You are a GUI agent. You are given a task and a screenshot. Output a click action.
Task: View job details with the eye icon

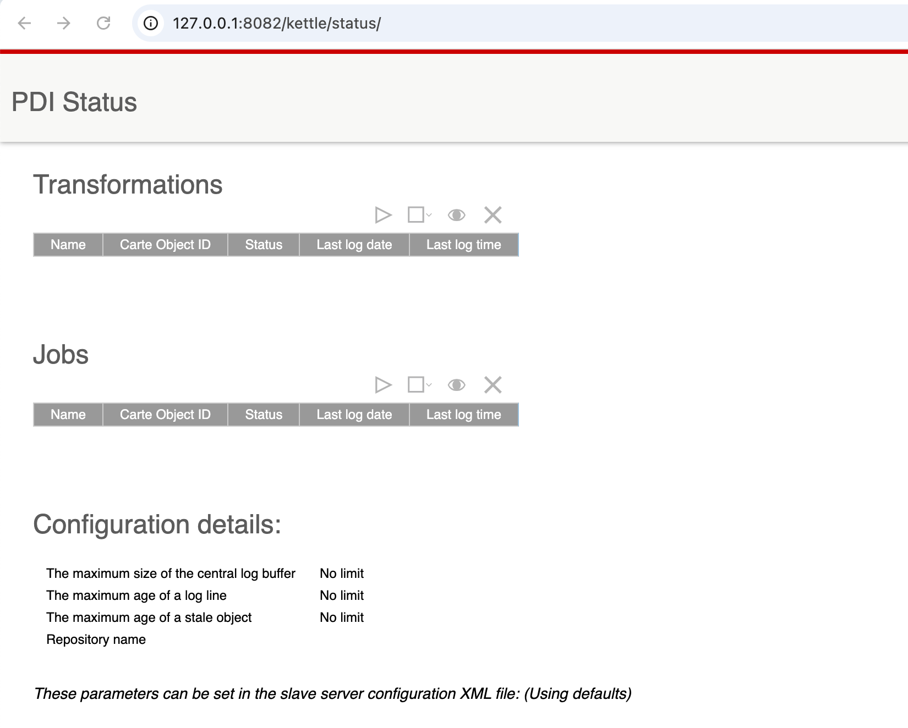pyautogui.click(x=456, y=385)
